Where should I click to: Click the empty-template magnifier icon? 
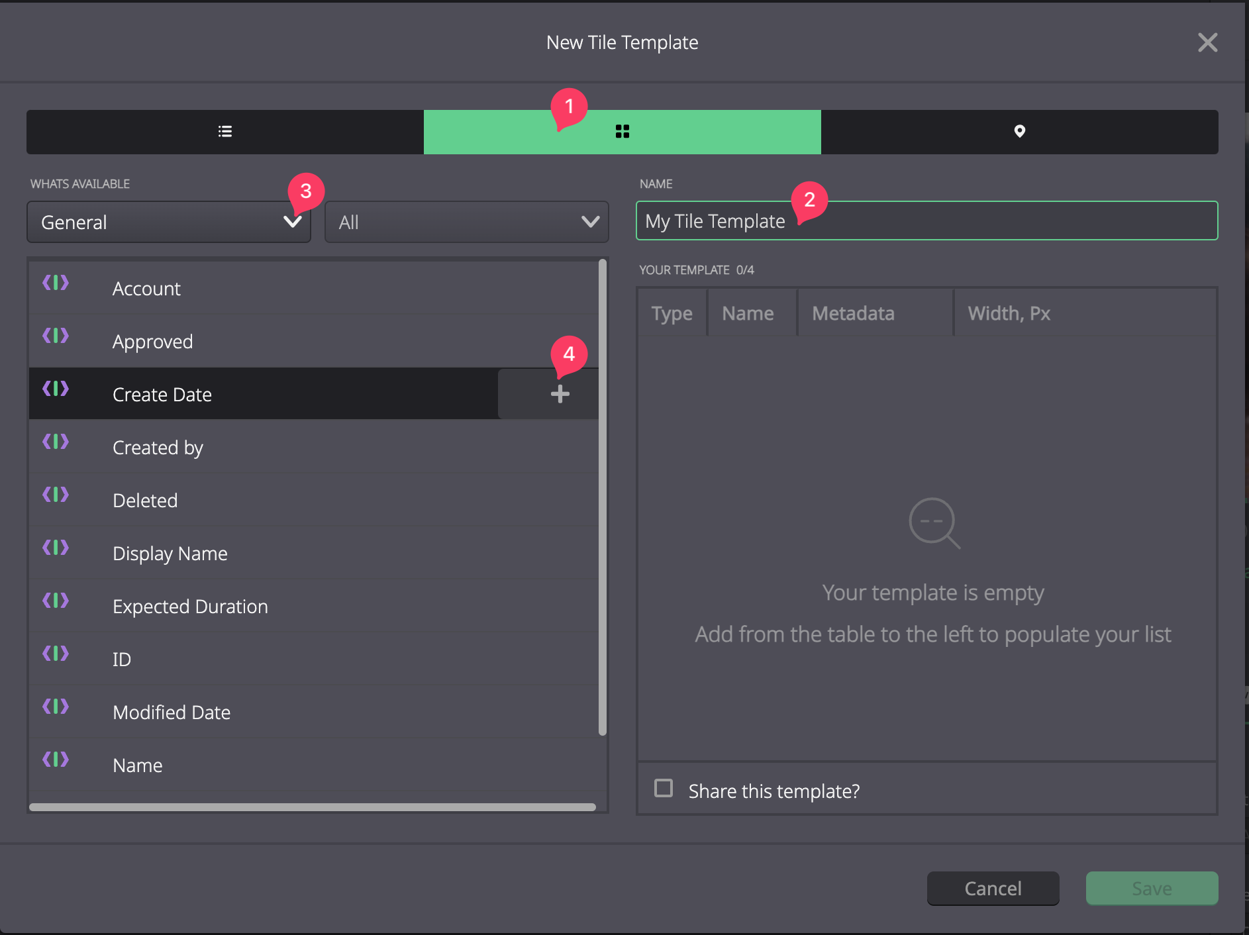934,523
